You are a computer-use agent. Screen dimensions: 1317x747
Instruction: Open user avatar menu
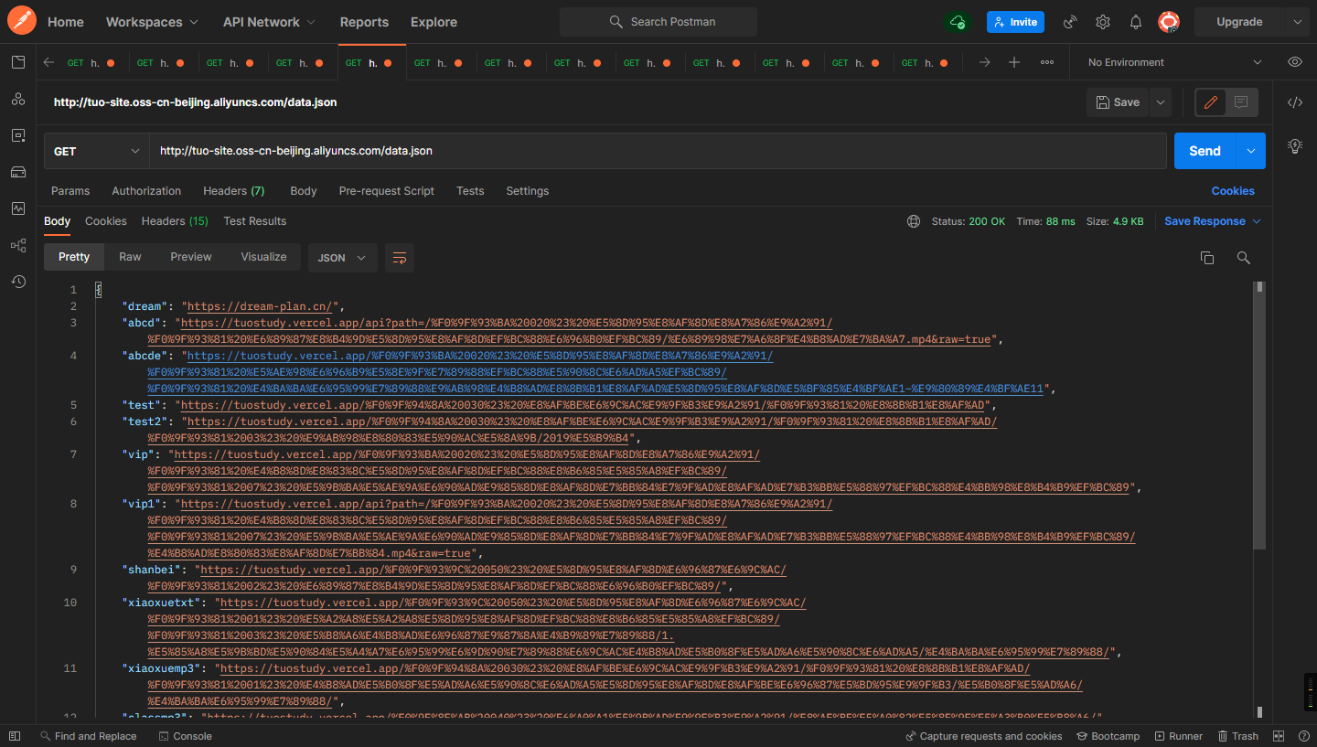tap(1169, 22)
